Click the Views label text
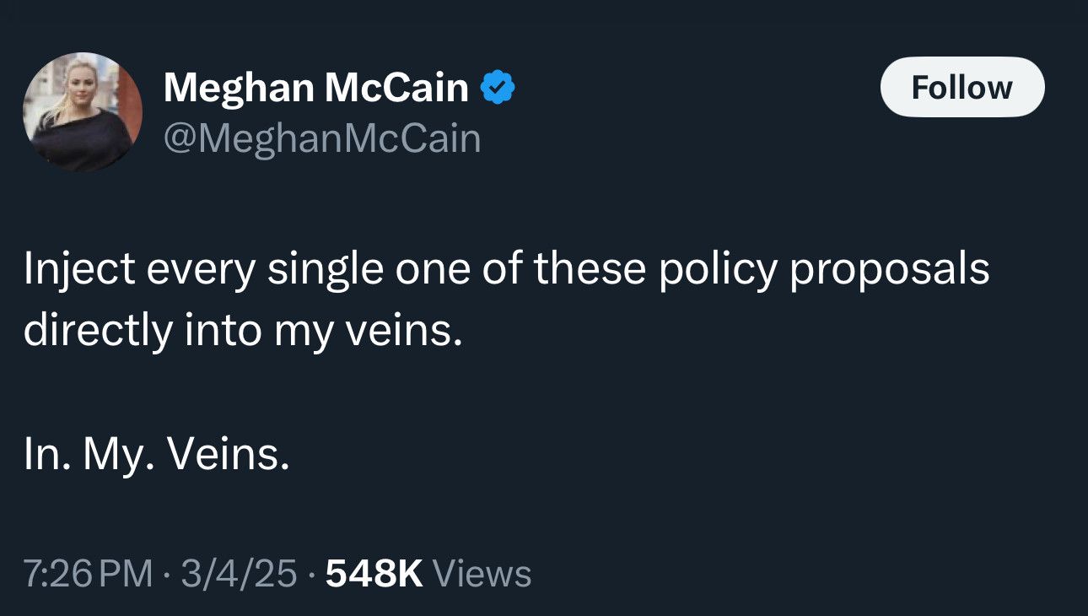 click(x=482, y=574)
